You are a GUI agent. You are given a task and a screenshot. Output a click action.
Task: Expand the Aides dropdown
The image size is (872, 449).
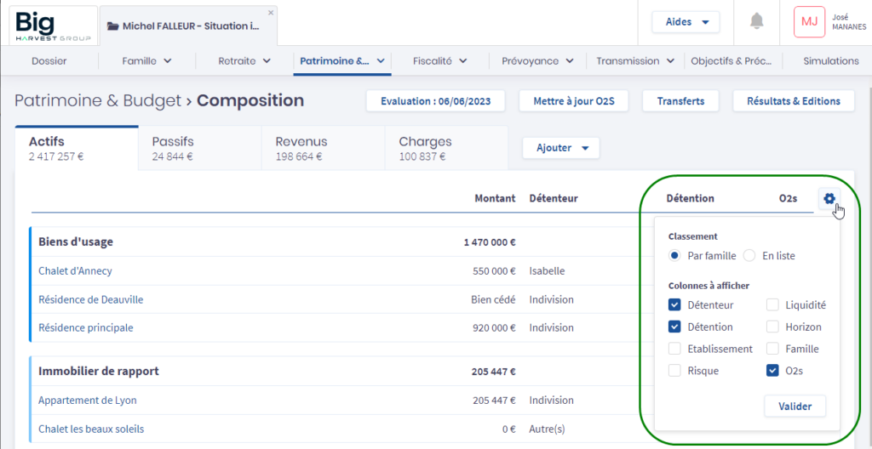tap(686, 22)
